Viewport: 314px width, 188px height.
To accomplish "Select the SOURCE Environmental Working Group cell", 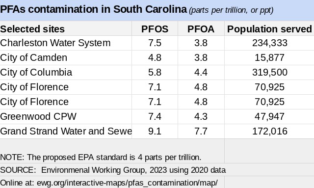I will [113, 170].
